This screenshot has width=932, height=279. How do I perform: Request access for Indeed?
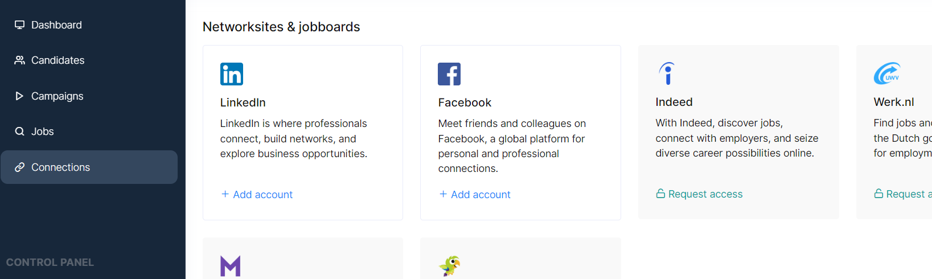699,194
